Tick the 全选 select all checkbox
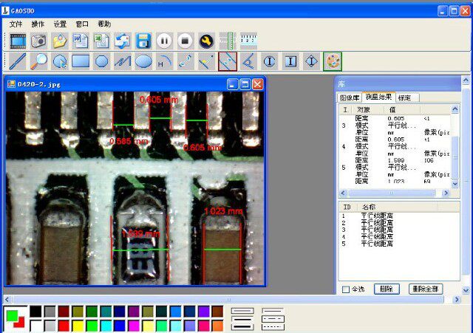The height and width of the screenshot is (333, 473). coord(346,289)
